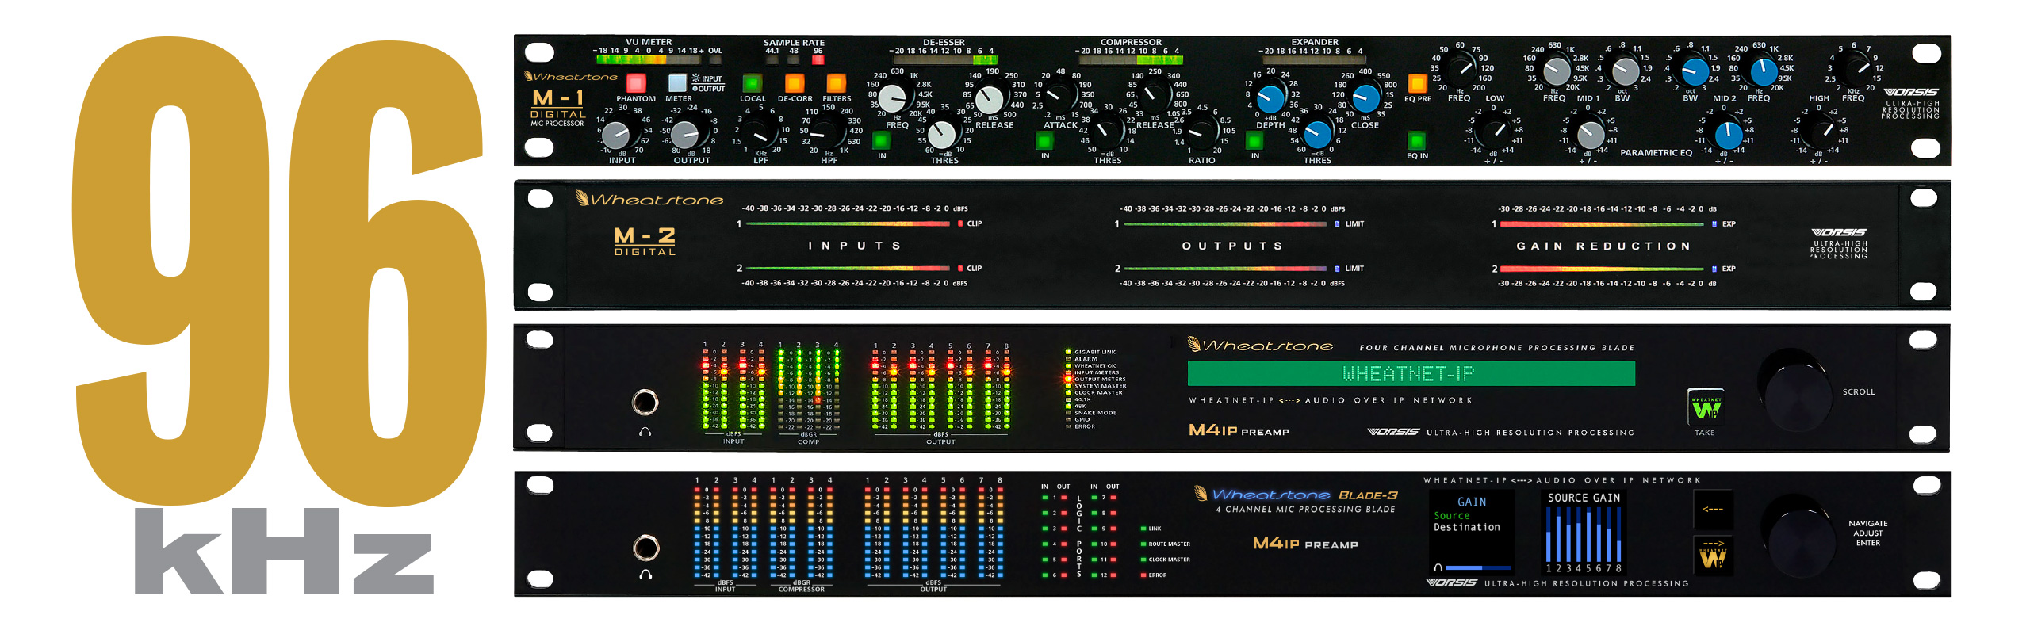Click the Blade-3 ERROR status LED
The height and width of the screenshot is (634, 2030).
(x=1143, y=575)
